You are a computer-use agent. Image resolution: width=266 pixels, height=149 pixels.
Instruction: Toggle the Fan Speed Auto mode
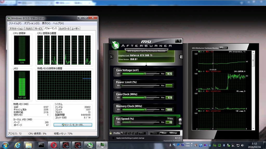click(x=170, y=118)
